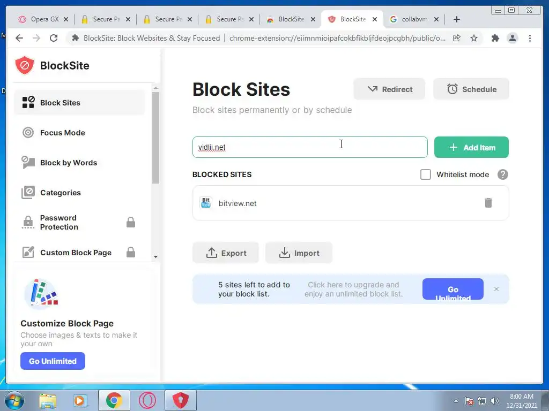Click the extension icon in address bar
549x411 pixels.
(75, 38)
